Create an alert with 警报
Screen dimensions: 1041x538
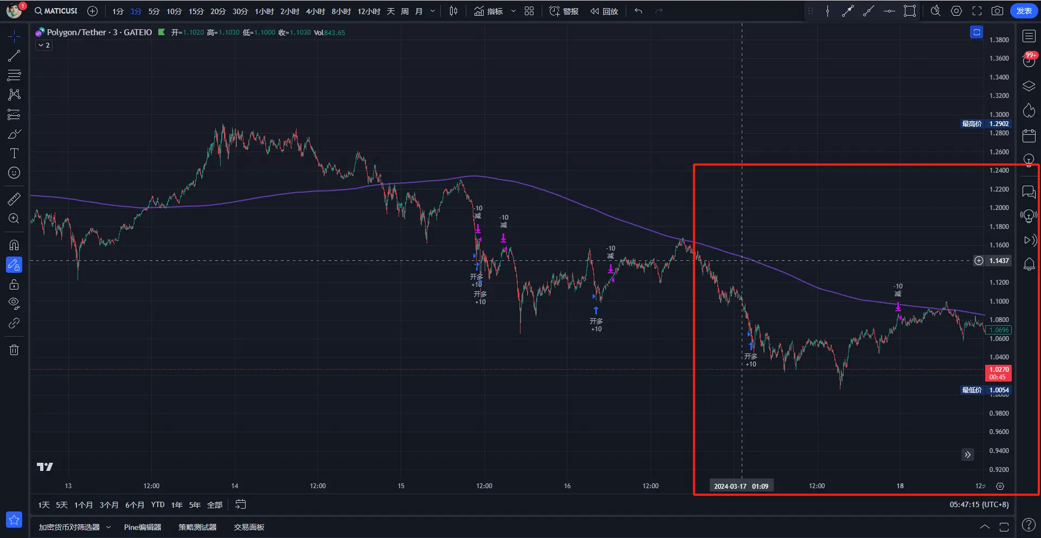pos(564,11)
